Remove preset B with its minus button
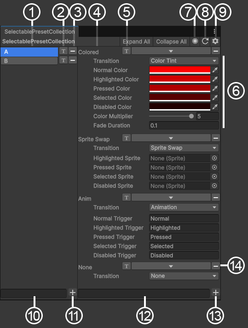 pyautogui.click(x=73, y=60)
